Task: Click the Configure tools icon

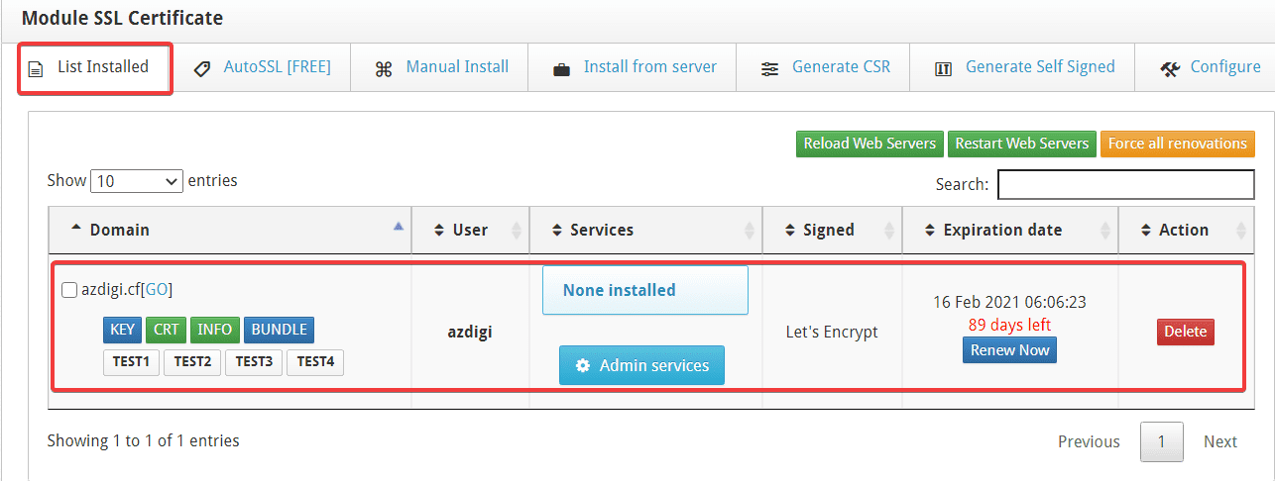Action: (x=1170, y=69)
